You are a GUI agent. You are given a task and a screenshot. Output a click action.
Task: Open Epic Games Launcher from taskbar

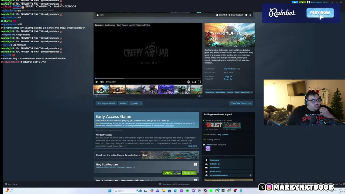tap(223, 191)
